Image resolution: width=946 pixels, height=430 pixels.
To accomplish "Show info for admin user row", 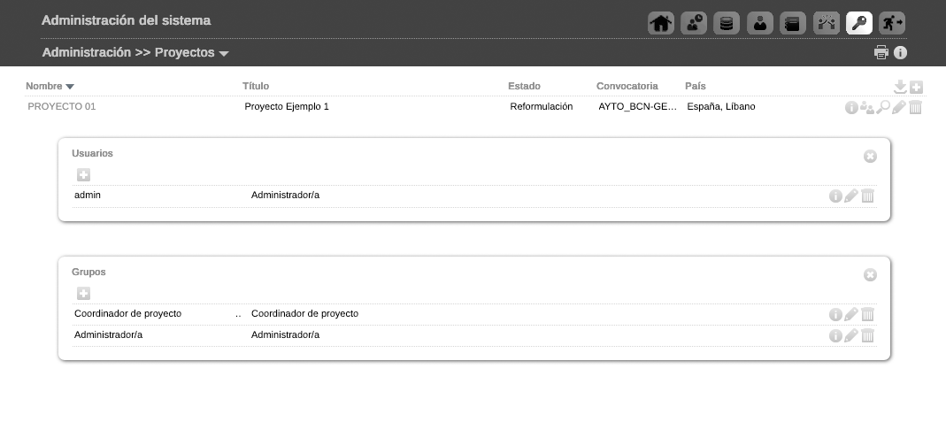I will click(x=835, y=196).
